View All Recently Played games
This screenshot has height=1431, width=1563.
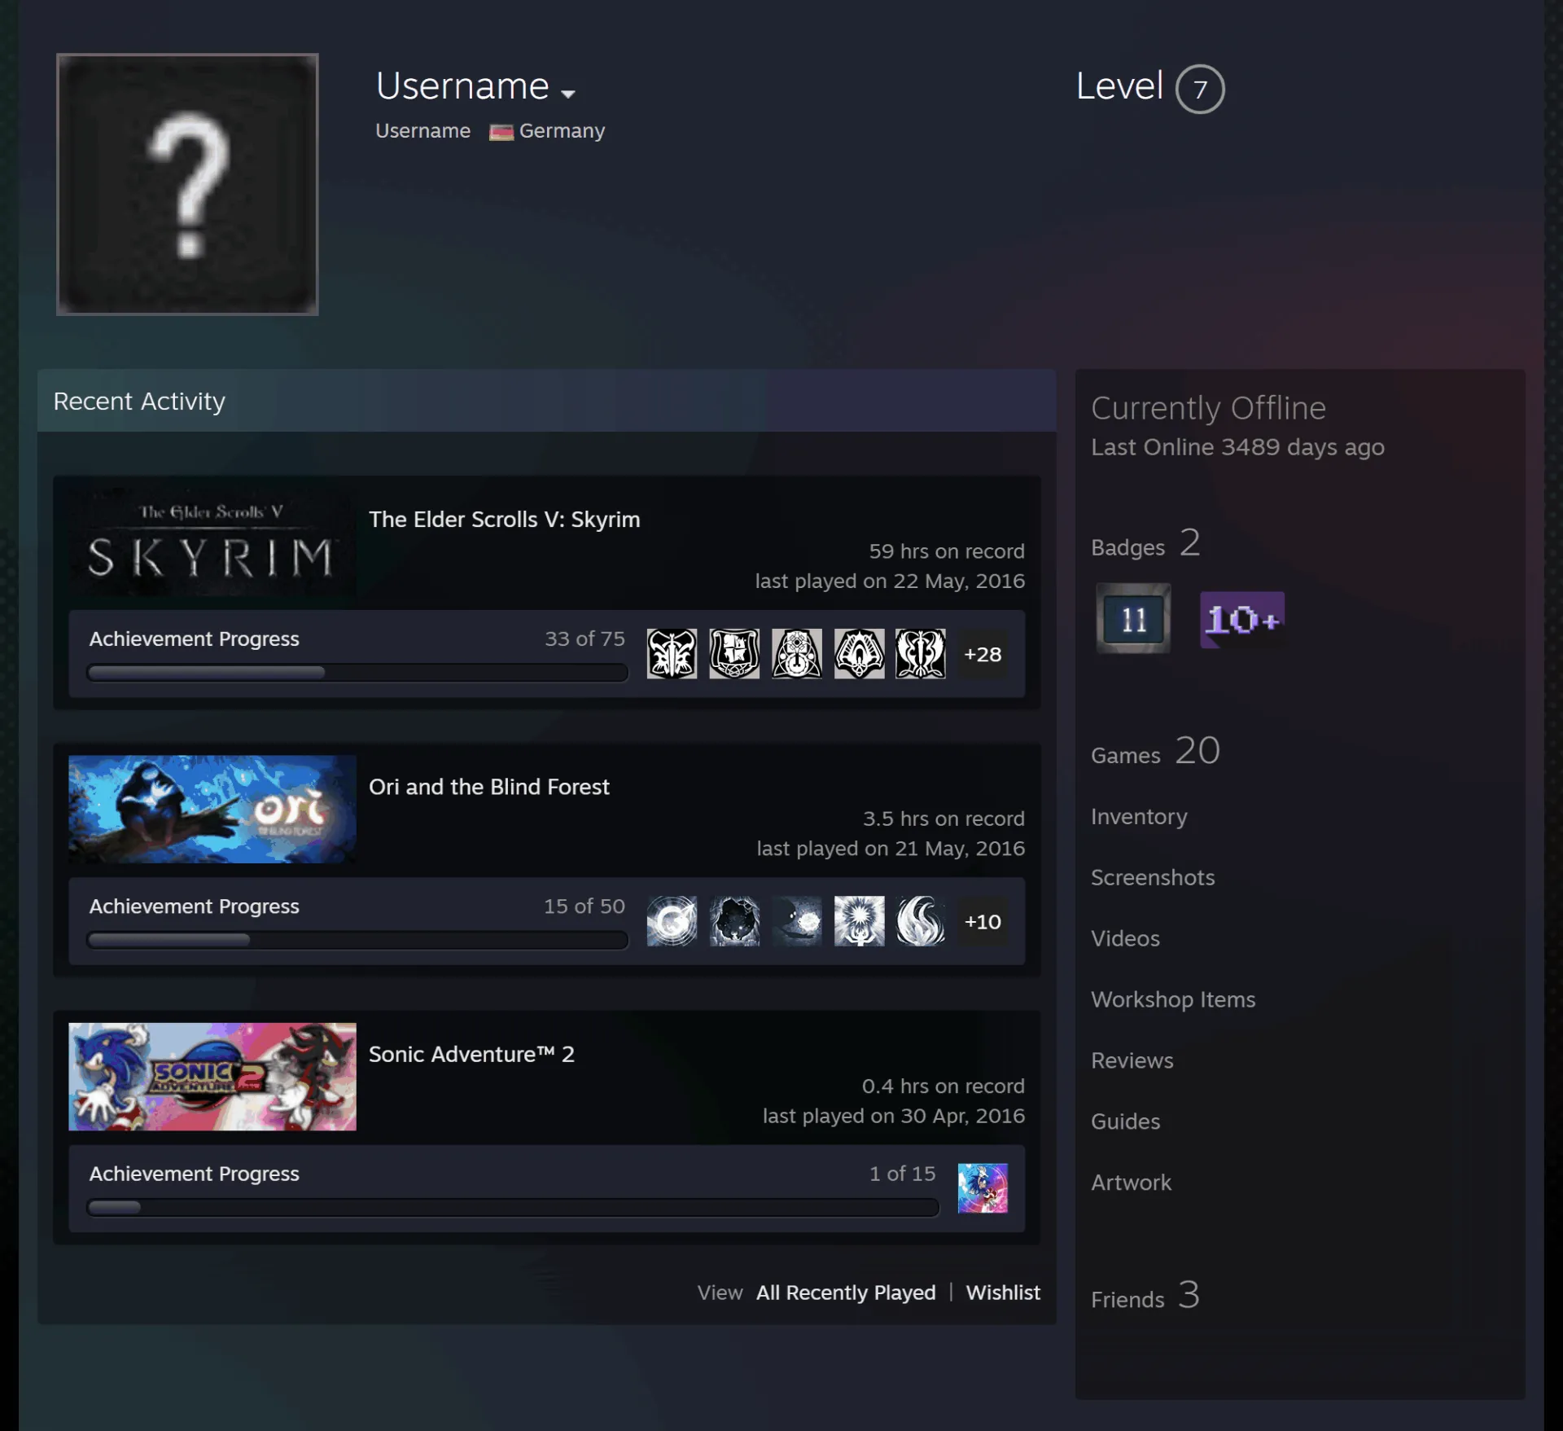coord(846,1293)
